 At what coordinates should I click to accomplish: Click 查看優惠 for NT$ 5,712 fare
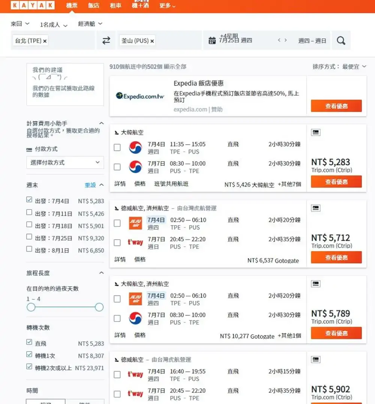[x=336, y=257]
